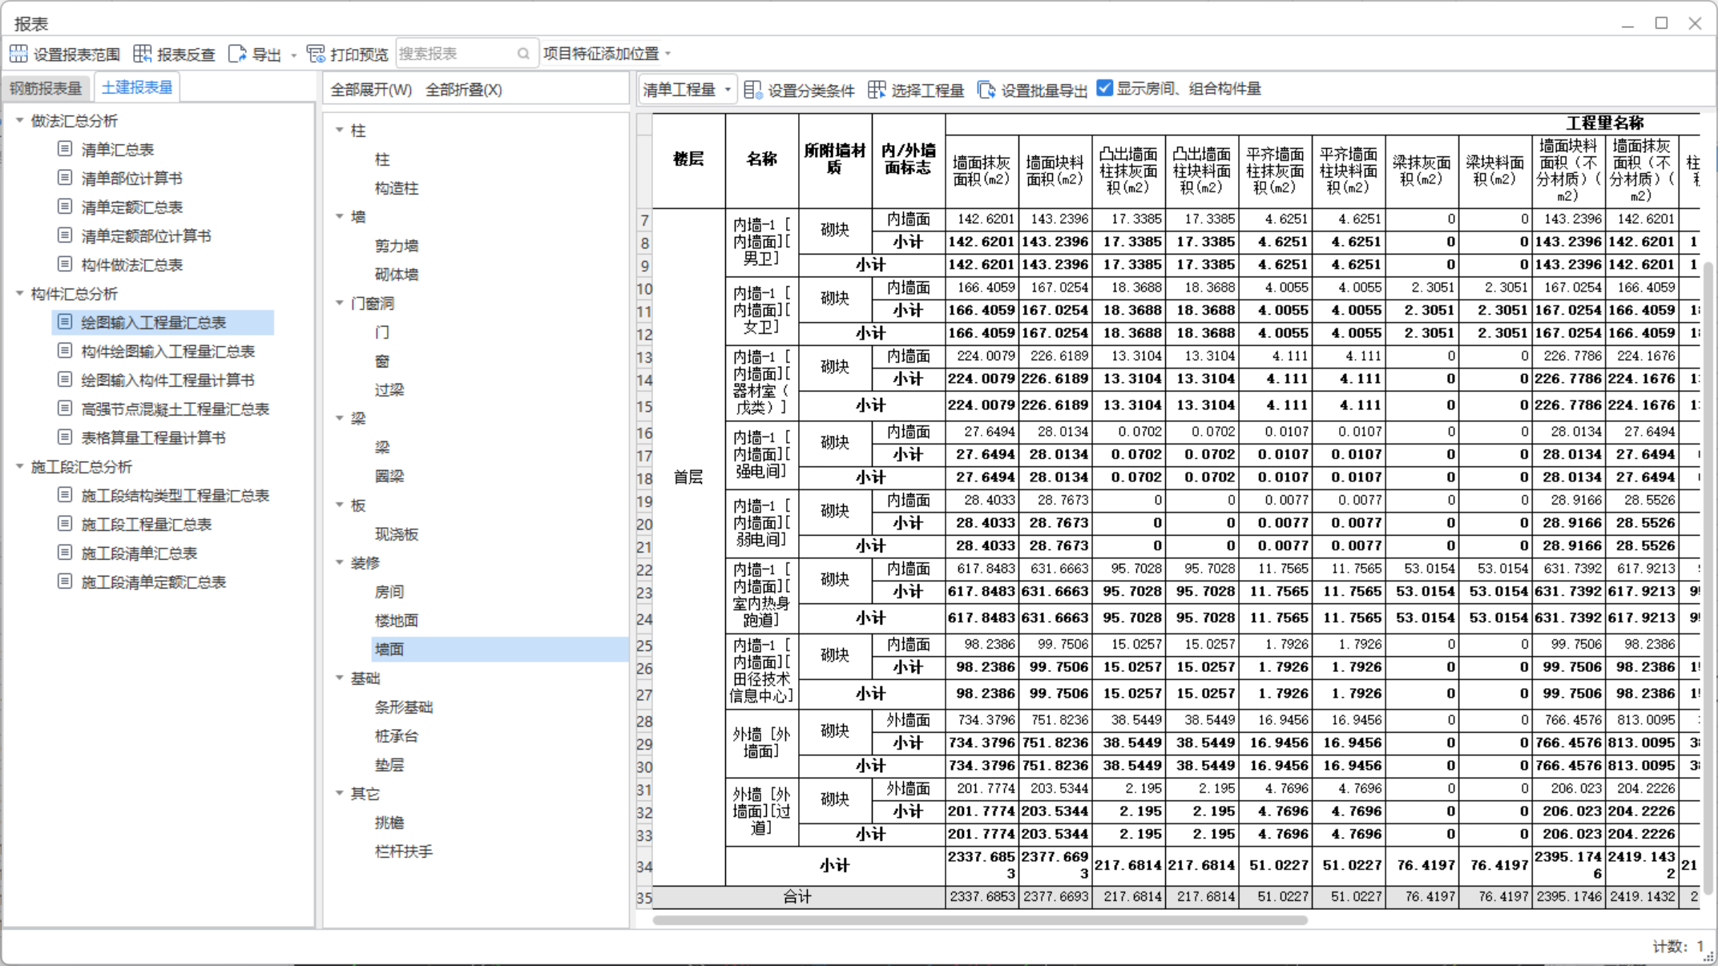Image resolution: width=1718 pixels, height=966 pixels.
Task: Collapse the 做法汇总分析 tree group
Action: (20, 120)
